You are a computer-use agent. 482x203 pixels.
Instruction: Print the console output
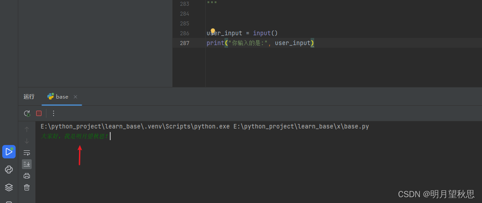tap(27, 176)
